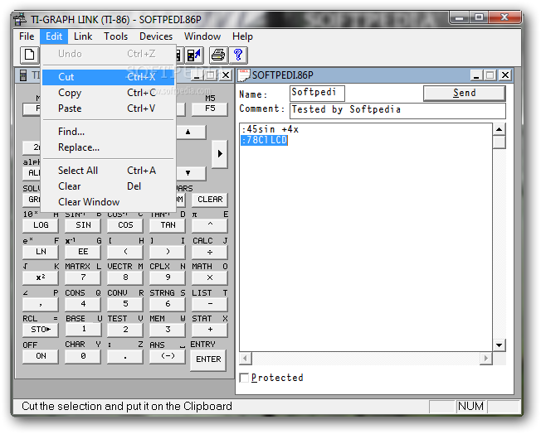
Task: Click the SOFTPEDI.86P document icon
Action: tap(244, 75)
